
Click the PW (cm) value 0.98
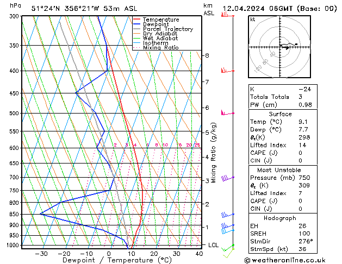click(305, 105)
